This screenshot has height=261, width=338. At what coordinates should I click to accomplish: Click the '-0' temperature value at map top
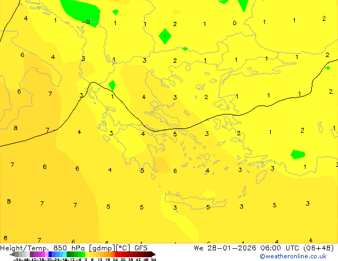coord(86,22)
